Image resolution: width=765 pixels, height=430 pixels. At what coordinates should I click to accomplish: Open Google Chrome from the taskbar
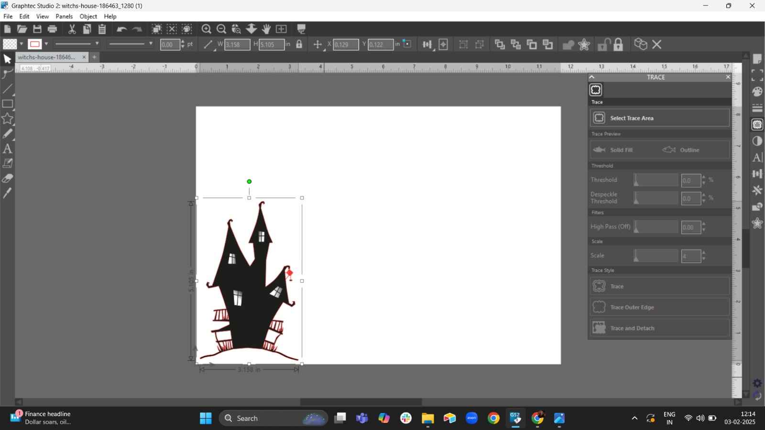(x=493, y=419)
